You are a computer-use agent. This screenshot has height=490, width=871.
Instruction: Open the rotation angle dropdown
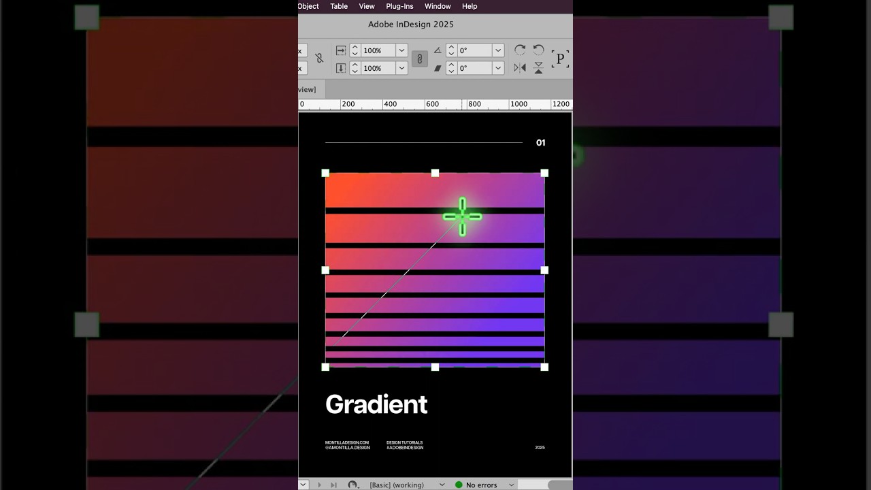pyautogui.click(x=498, y=50)
